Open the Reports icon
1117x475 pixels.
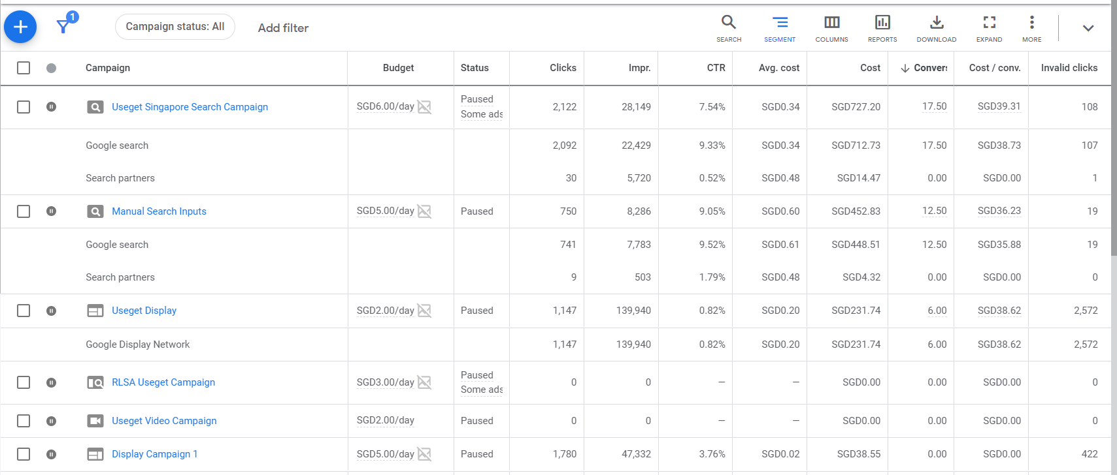click(x=882, y=29)
